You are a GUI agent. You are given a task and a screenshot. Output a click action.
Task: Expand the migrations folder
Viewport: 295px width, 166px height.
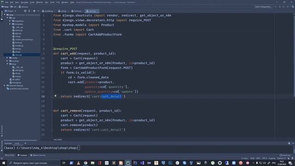10,21
